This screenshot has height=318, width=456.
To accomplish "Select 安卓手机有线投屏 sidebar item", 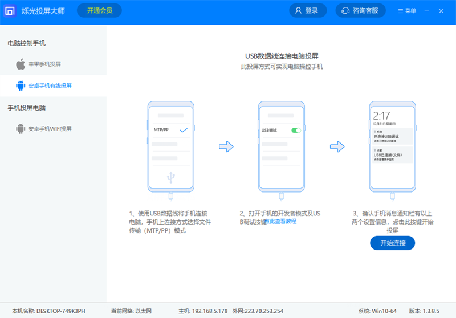I will click(54, 85).
